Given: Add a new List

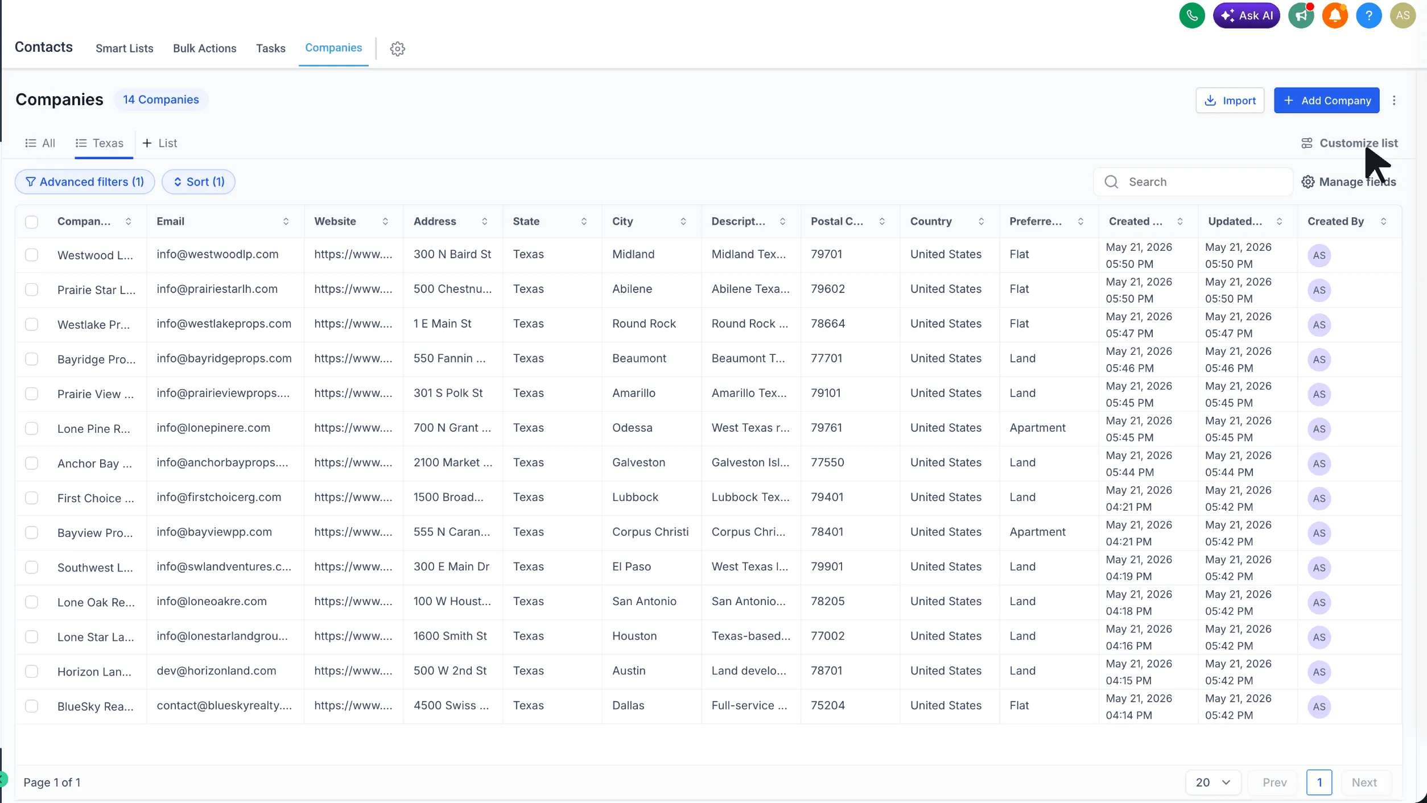Looking at the screenshot, I should [x=160, y=143].
